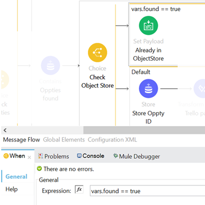Open the Global Elements tab

[64, 140]
